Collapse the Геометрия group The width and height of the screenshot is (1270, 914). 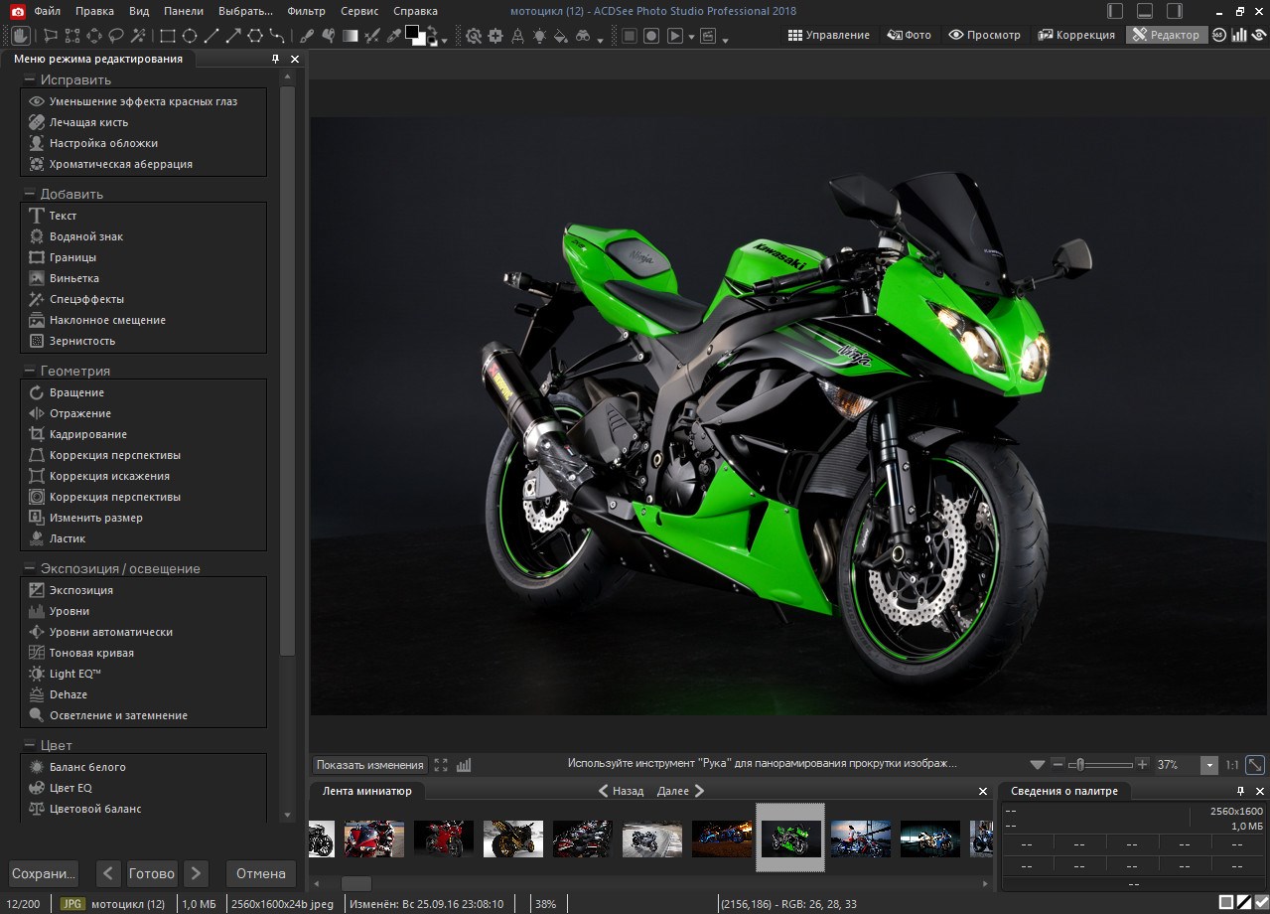pos(29,371)
